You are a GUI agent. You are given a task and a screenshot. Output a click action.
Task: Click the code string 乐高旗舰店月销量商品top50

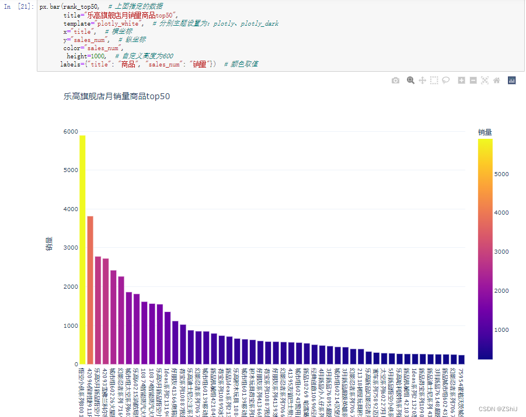[x=130, y=15]
